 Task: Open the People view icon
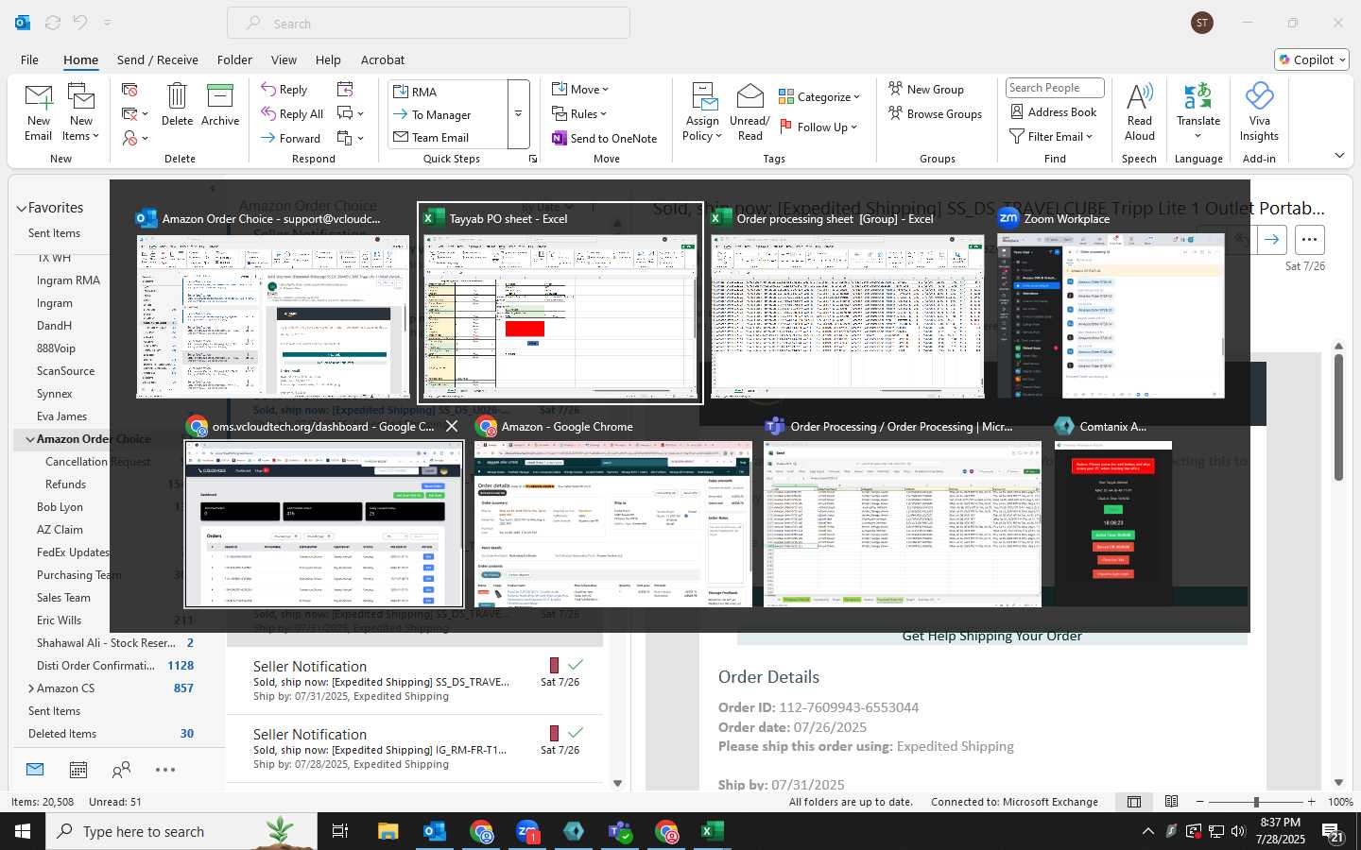pyautogui.click(x=121, y=770)
